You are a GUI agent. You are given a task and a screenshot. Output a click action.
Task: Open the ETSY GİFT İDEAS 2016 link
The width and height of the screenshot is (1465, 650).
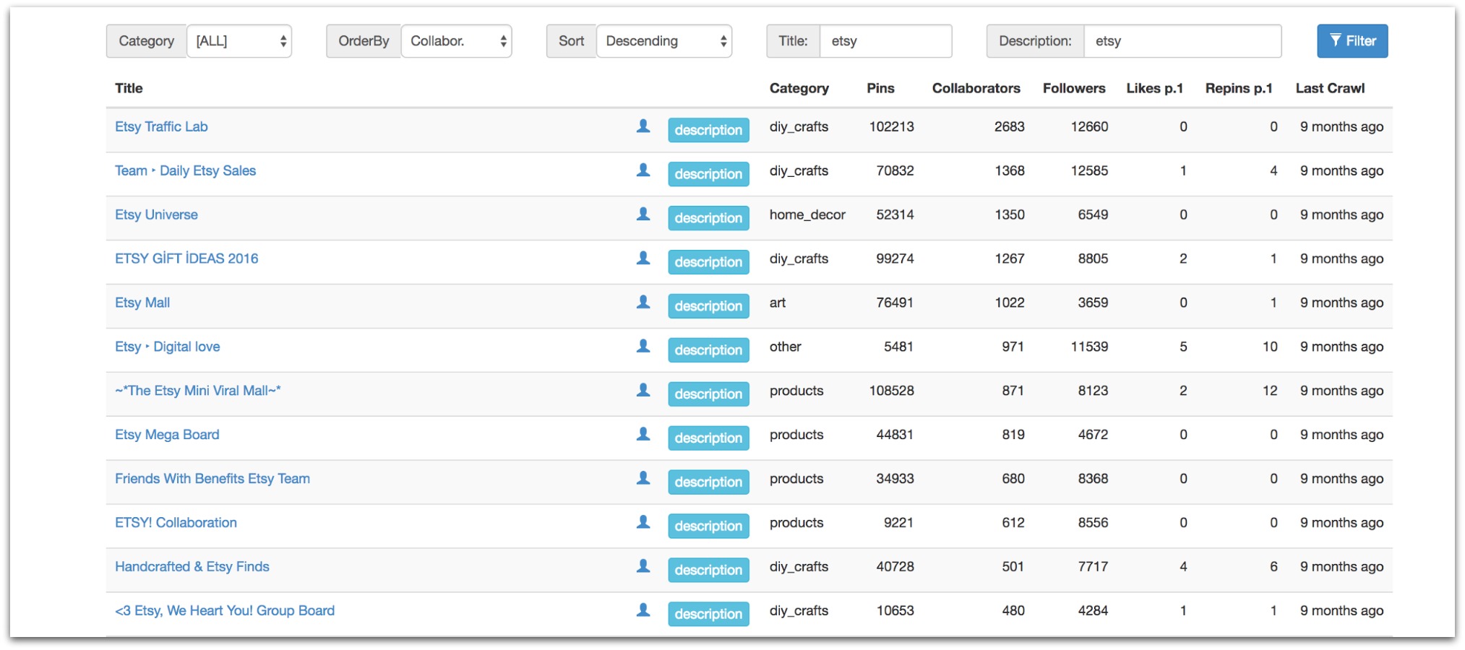[186, 259]
